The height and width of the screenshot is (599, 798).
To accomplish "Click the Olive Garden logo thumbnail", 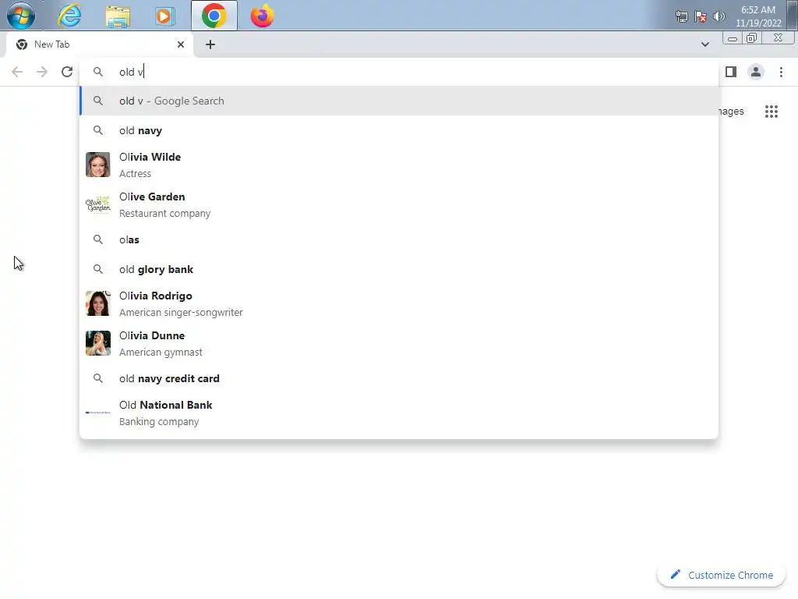I will click(x=97, y=204).
